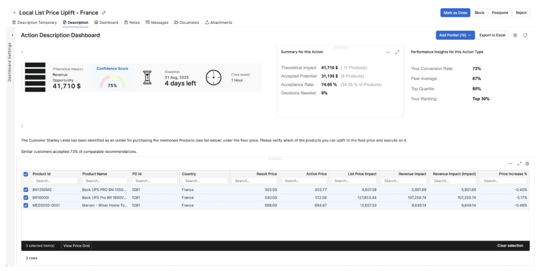This screenshot has width=542, height=271.
Task: Switch to the Messages tab
Action: [157, 23]
